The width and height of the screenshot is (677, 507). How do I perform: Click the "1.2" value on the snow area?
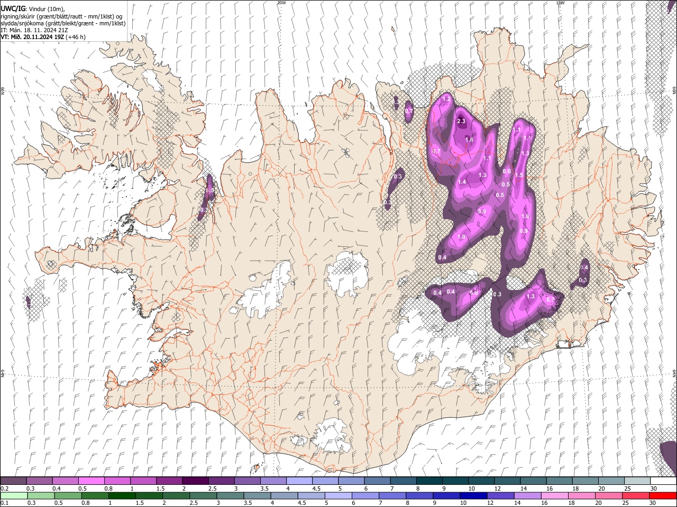446,99
